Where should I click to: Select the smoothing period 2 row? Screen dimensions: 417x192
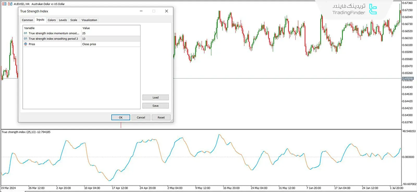pos(82,39)
